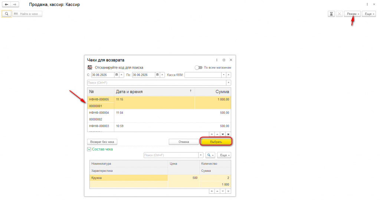This screenshot has height=200, width=380.
Task: Open the magnifier search dropdown
Action: [210, 155]
